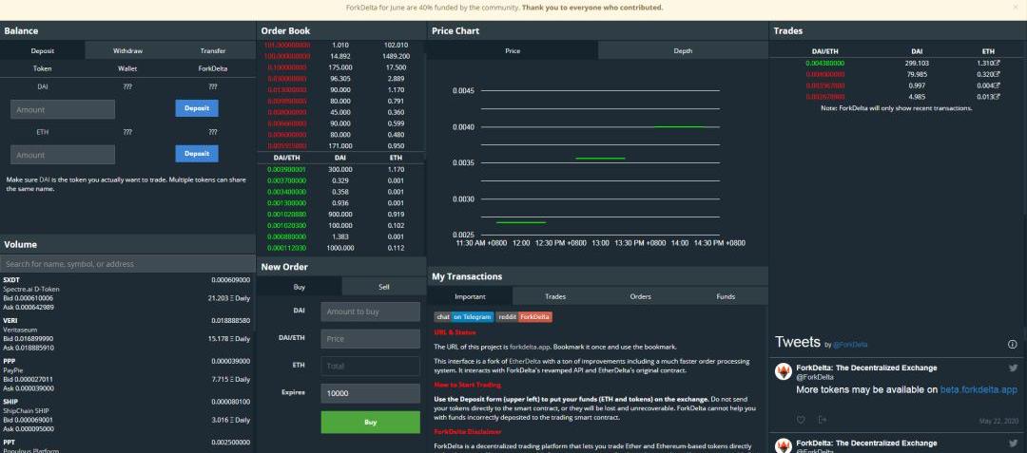Click the buy order with 0.936 DAI
1027x453 pixels.
(340, 203)
